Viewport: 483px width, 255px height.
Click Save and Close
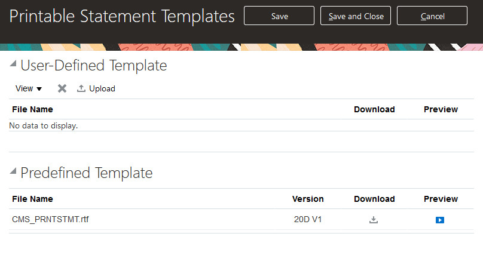pyautogui.click(x=356, y=16)
